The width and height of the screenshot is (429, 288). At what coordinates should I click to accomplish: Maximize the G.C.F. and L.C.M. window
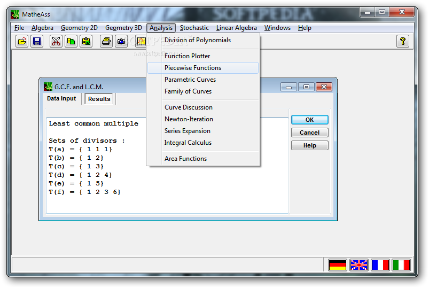(x=306, y=87)
